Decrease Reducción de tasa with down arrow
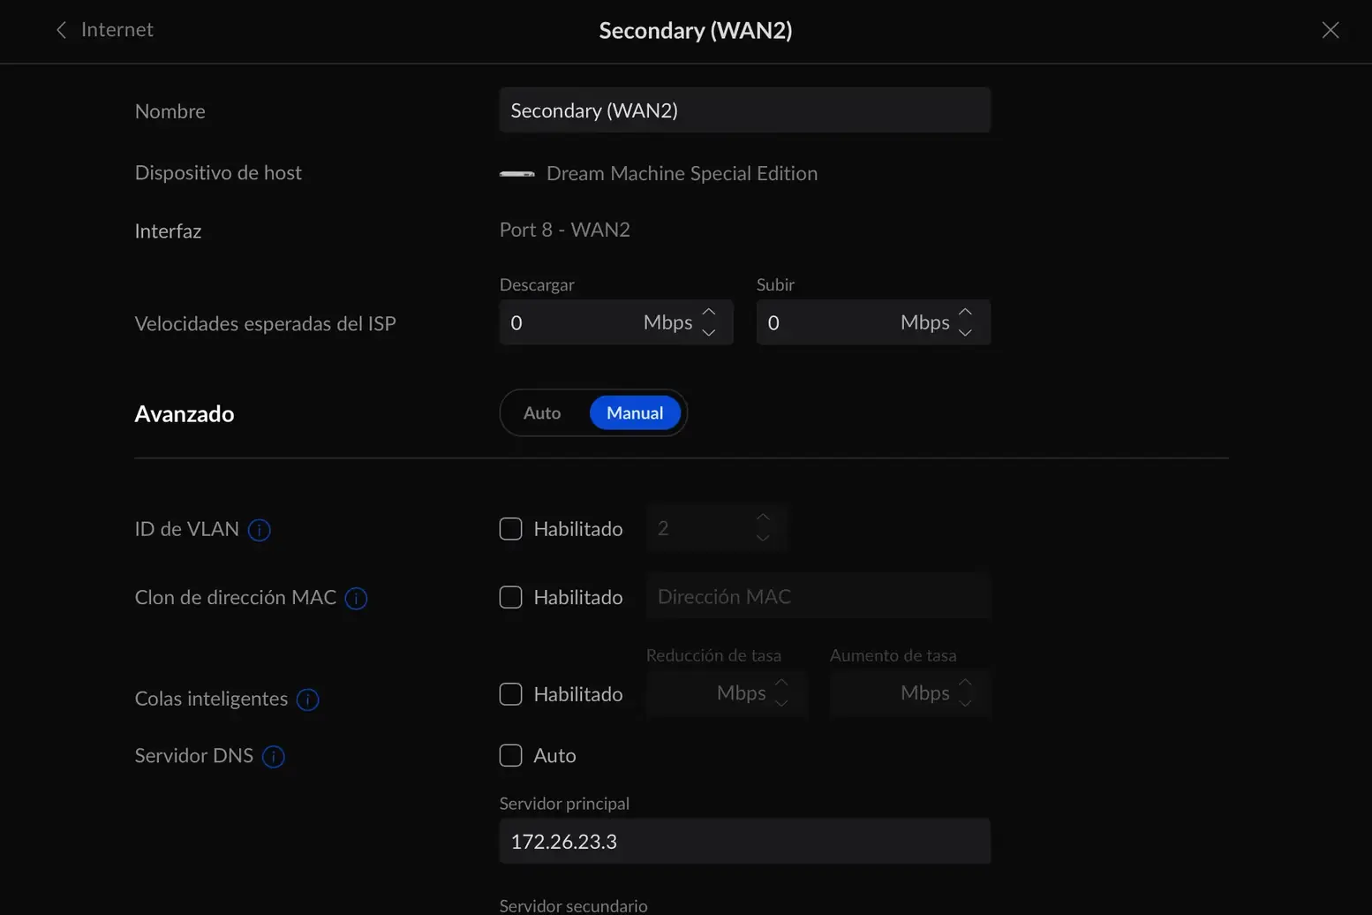 coord(781,704)
